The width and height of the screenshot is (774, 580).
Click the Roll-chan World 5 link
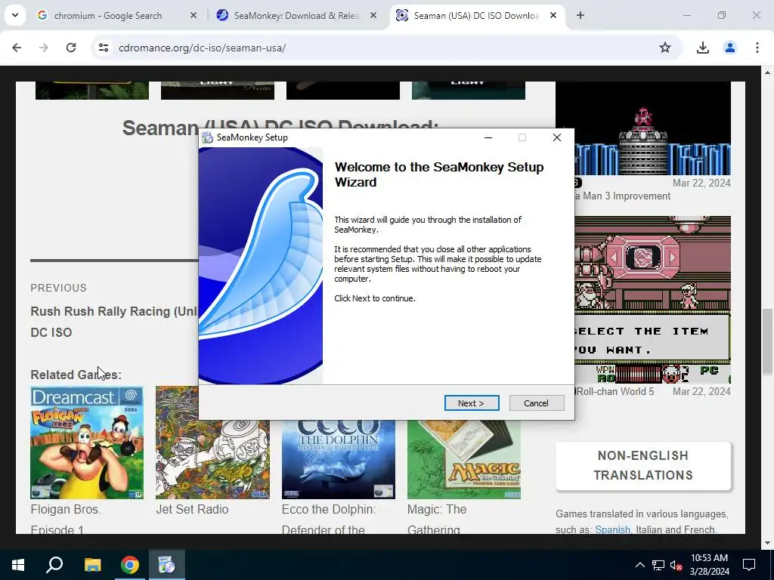pos(615,392)
